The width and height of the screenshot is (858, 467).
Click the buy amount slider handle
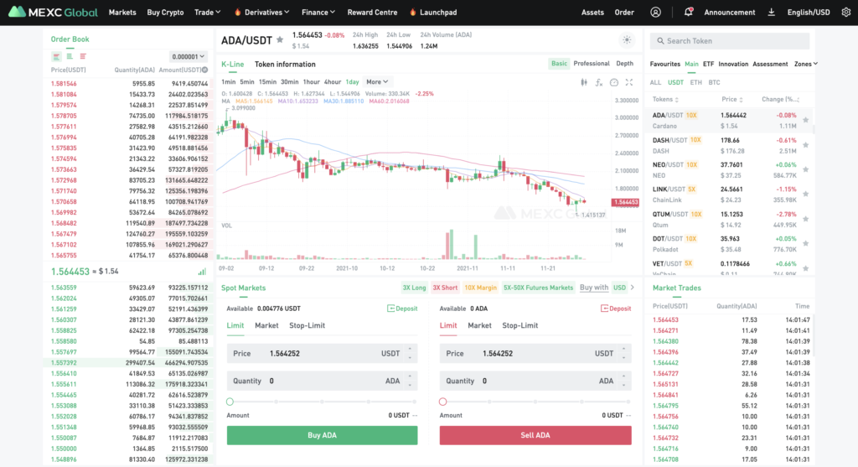click(x=230, y=402)
